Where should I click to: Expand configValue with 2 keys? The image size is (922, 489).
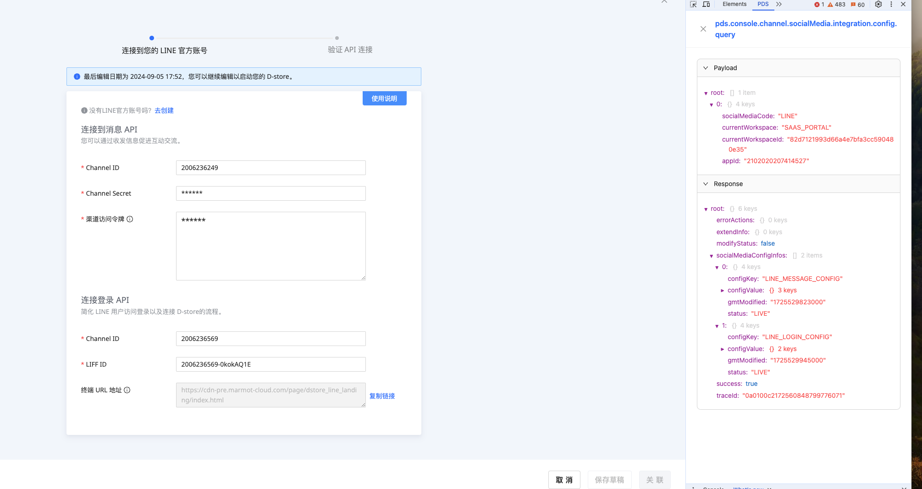pos(723,349)
